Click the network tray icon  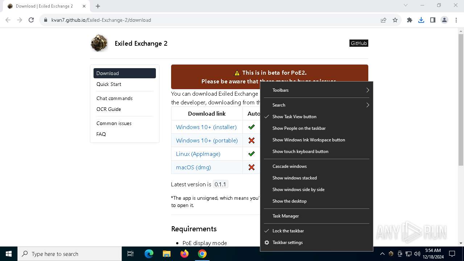tap(409, 254)
